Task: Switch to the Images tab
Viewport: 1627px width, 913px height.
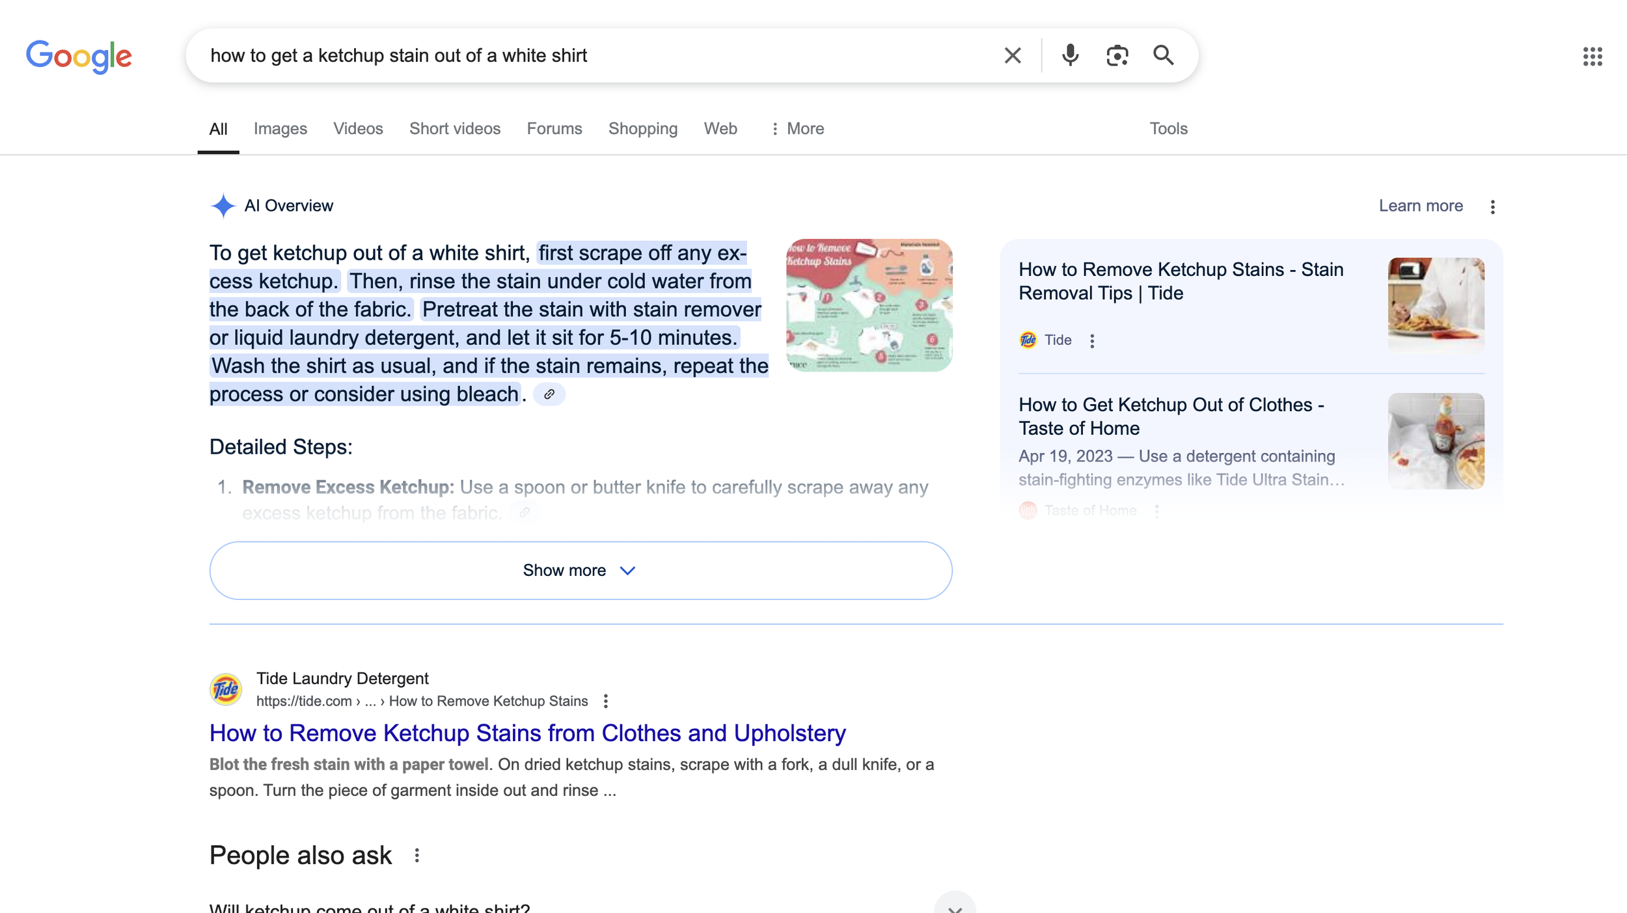Action: [280, 129]
